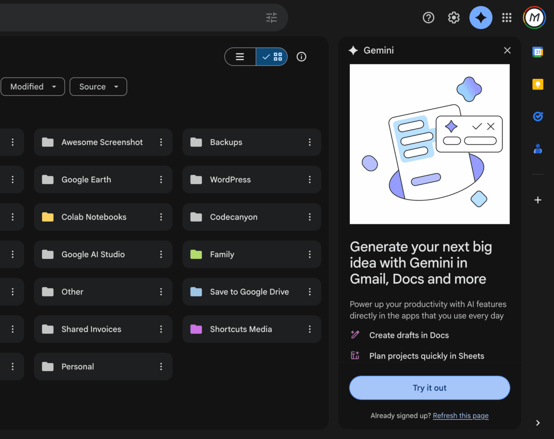Close the Gemini panel
Screen dimensions: 554x439
click(507, 50)
